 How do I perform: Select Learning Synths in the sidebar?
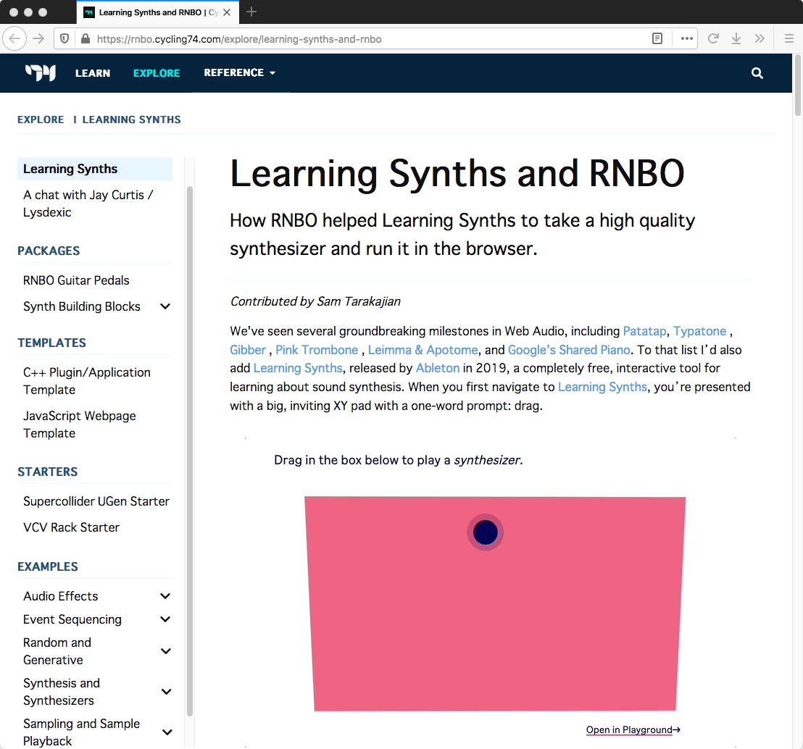click(95, 169)
